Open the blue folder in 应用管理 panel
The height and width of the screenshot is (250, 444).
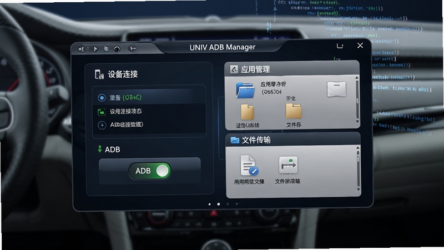point(245,90)
